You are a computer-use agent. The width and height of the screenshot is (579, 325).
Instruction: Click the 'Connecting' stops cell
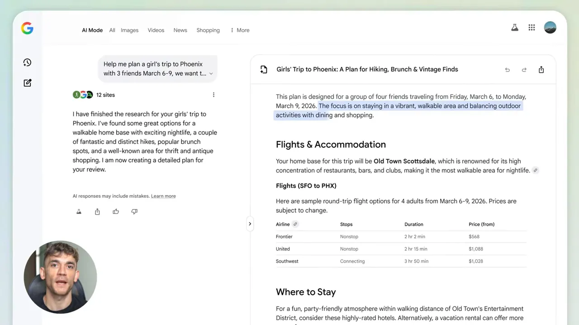(x=352, y=261)
